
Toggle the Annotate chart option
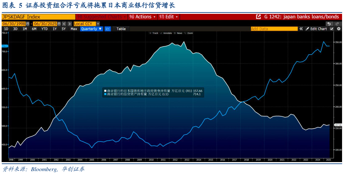tap(166, 33)
